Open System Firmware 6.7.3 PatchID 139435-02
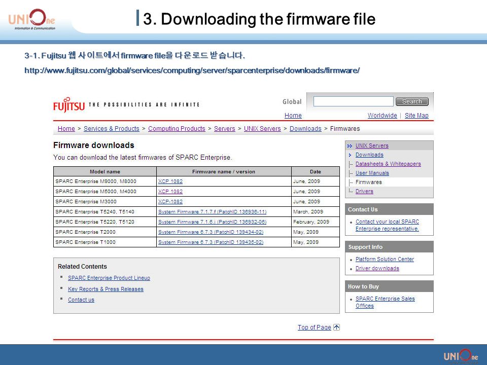Image resolution: width=487 pixels, height=365 pixels. coord(211,242)
